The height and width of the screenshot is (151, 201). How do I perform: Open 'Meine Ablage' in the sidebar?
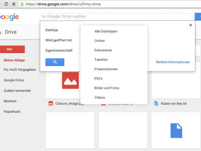14,60
